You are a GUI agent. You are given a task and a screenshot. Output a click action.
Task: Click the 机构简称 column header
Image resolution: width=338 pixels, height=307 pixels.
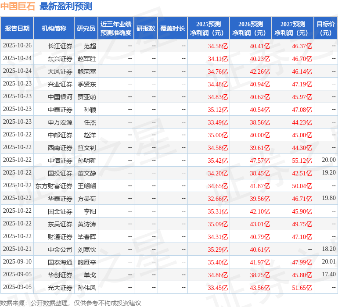[54, 28]
